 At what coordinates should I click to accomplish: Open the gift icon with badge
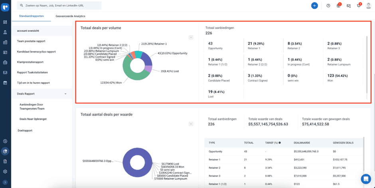tap(338, 6)
